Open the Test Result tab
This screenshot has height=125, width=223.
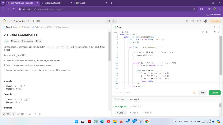[x=133, y=99]
